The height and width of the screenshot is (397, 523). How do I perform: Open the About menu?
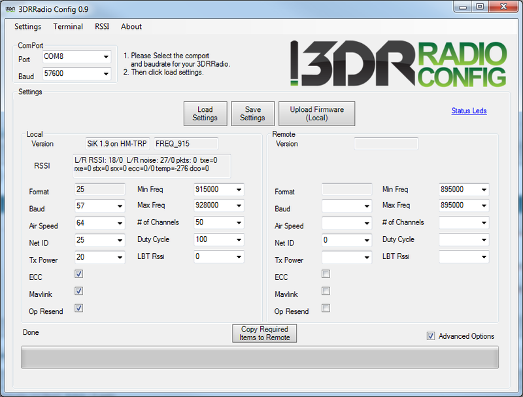(131, 27)
